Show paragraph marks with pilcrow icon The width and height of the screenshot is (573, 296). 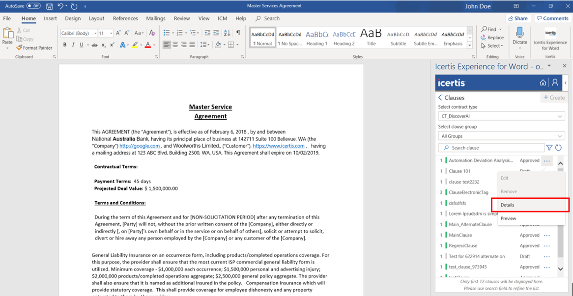click(x=238, y=33)
